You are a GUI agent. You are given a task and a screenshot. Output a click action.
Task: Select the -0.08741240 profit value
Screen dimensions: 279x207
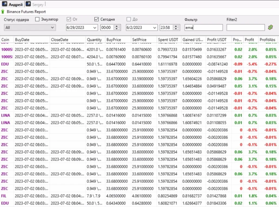[217, 64]
